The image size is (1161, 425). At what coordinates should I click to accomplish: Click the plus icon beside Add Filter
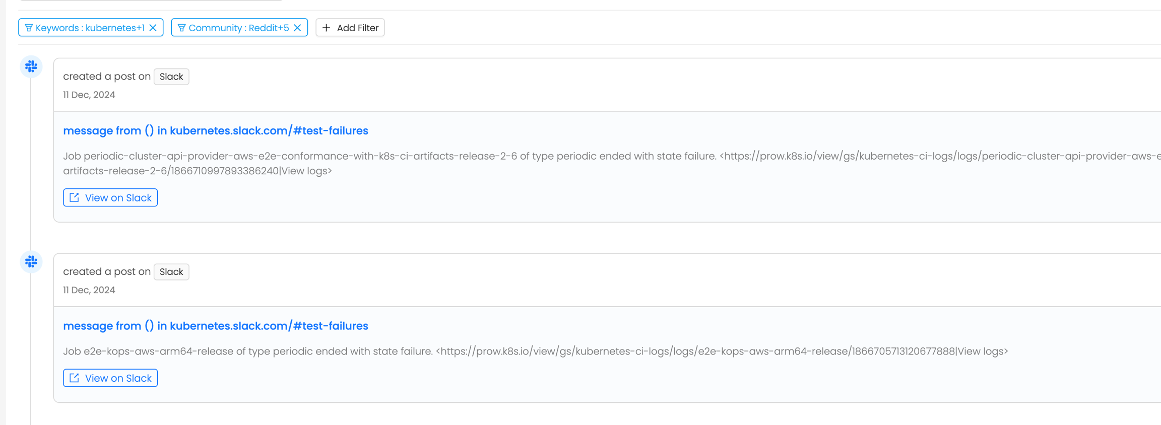pyautogui.click(x=327, y=28)
